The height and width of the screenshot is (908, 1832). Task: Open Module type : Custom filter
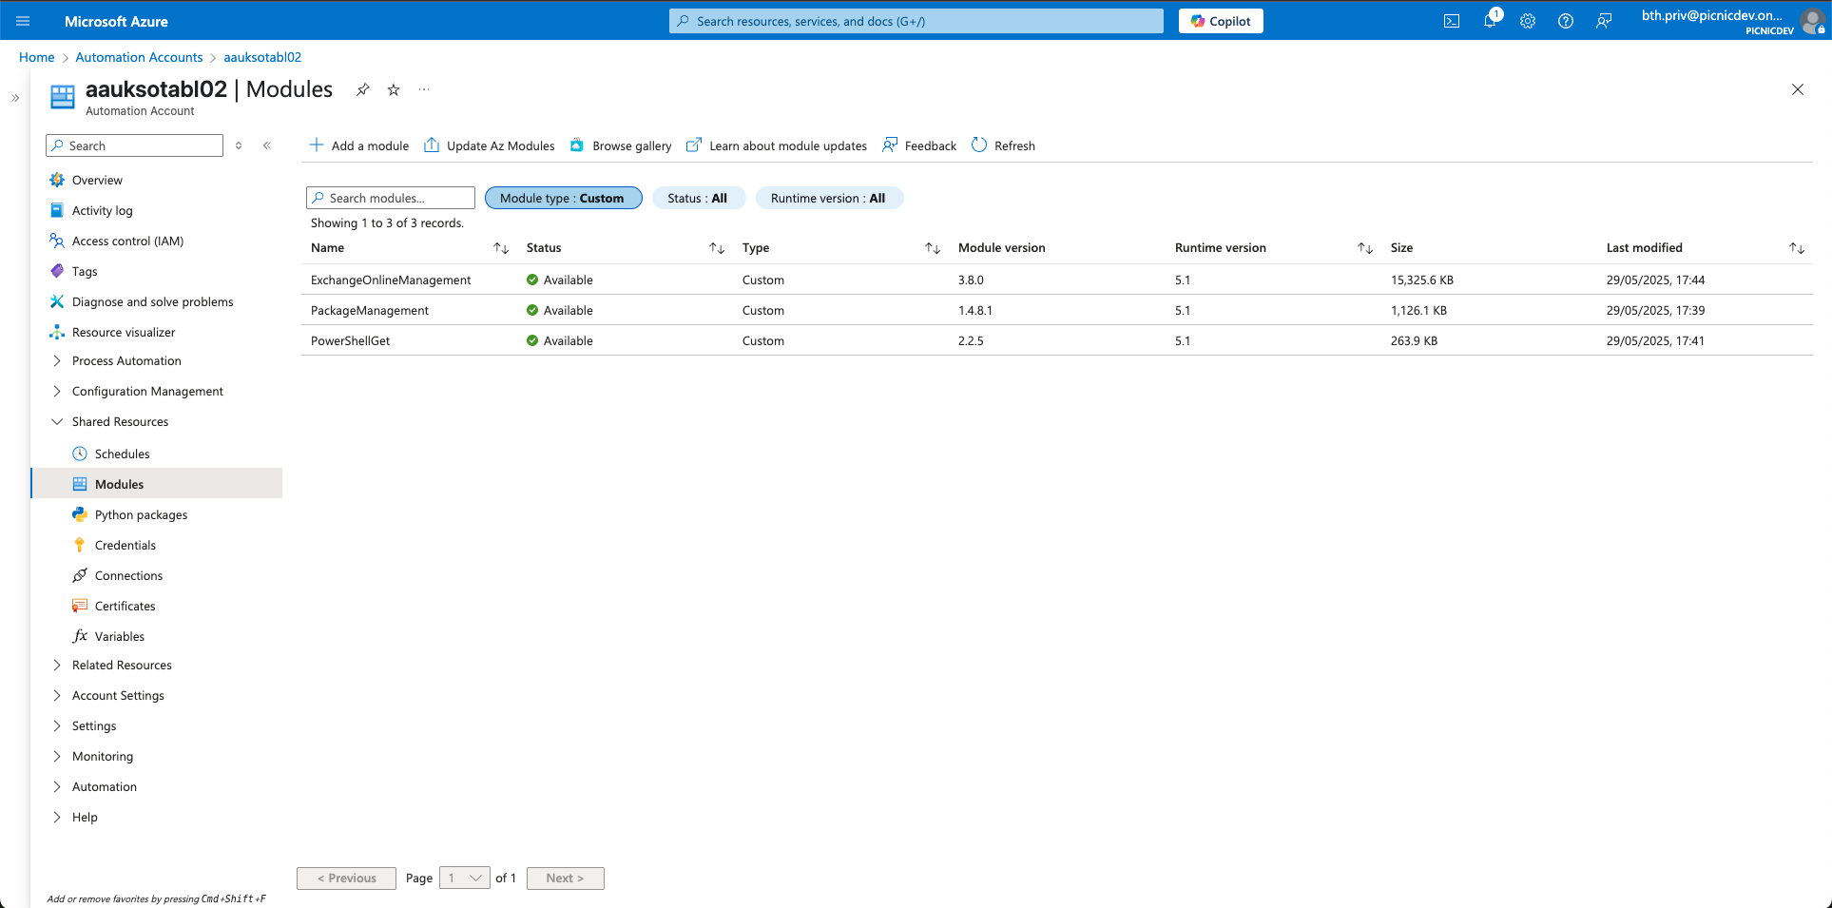point(563,198)
